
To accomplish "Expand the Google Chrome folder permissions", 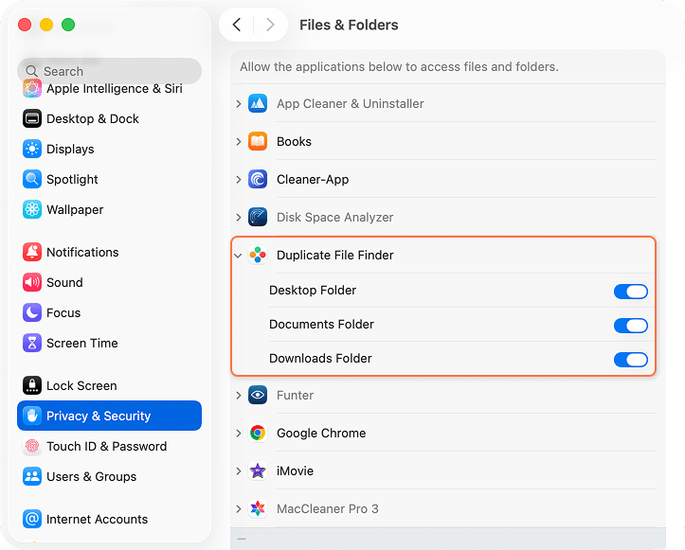I will [239, 434].
